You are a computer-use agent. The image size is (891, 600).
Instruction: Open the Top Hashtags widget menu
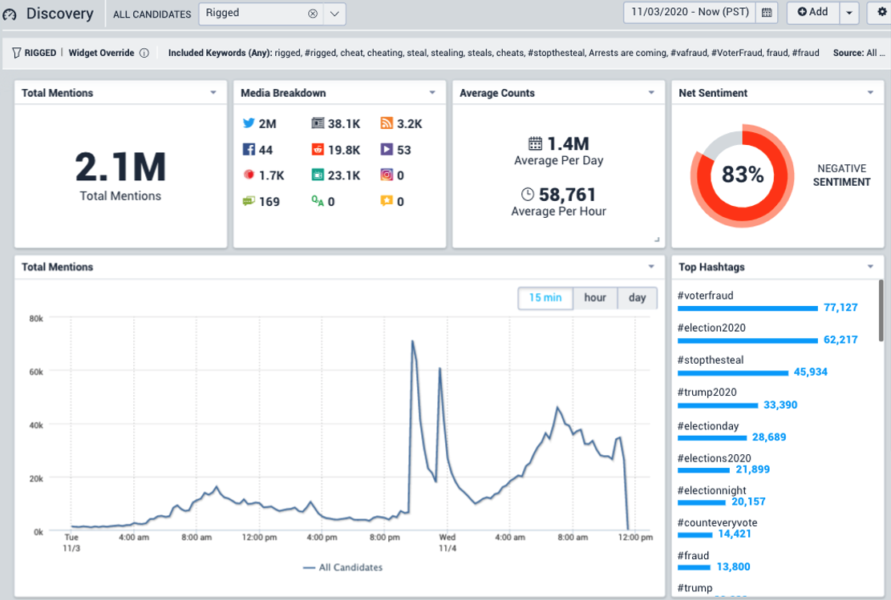(870, 267)
